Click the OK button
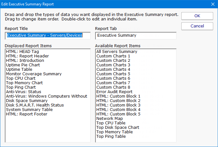 tap(197, 16)
